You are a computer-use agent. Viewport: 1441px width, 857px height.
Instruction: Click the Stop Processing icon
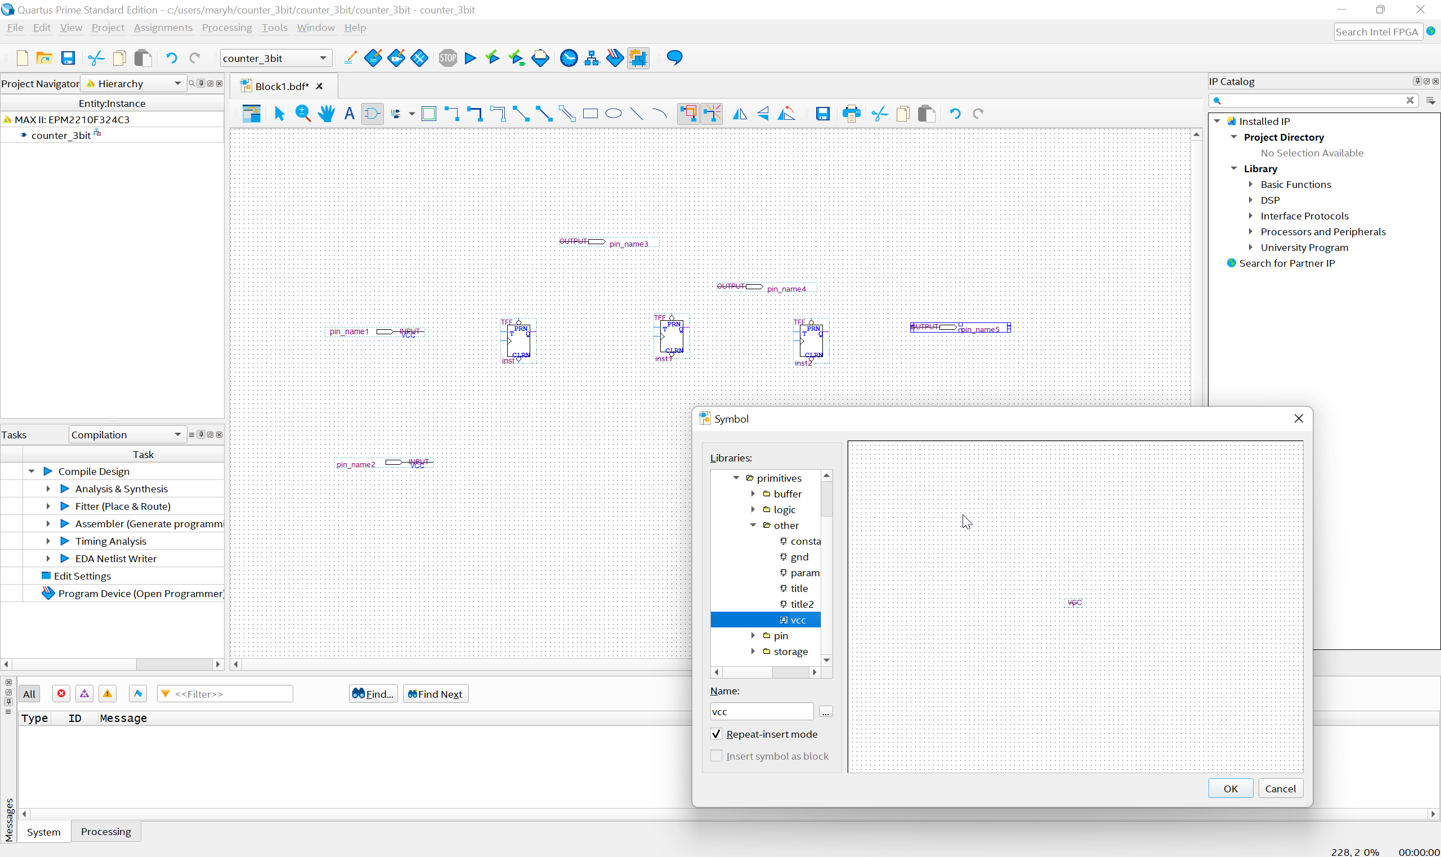click(x=447, y=58)
